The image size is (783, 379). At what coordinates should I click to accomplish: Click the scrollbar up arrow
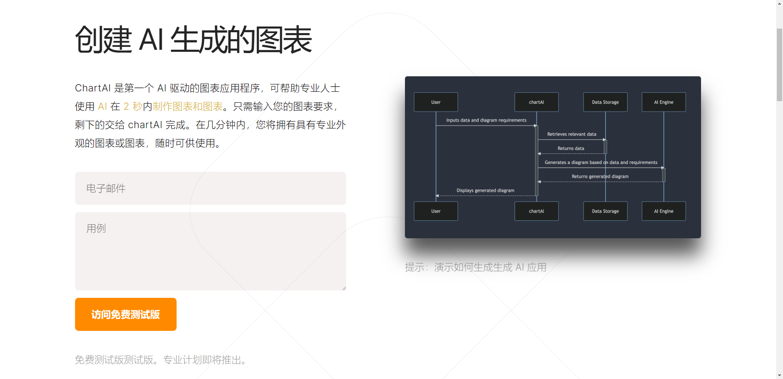point(779,3)
